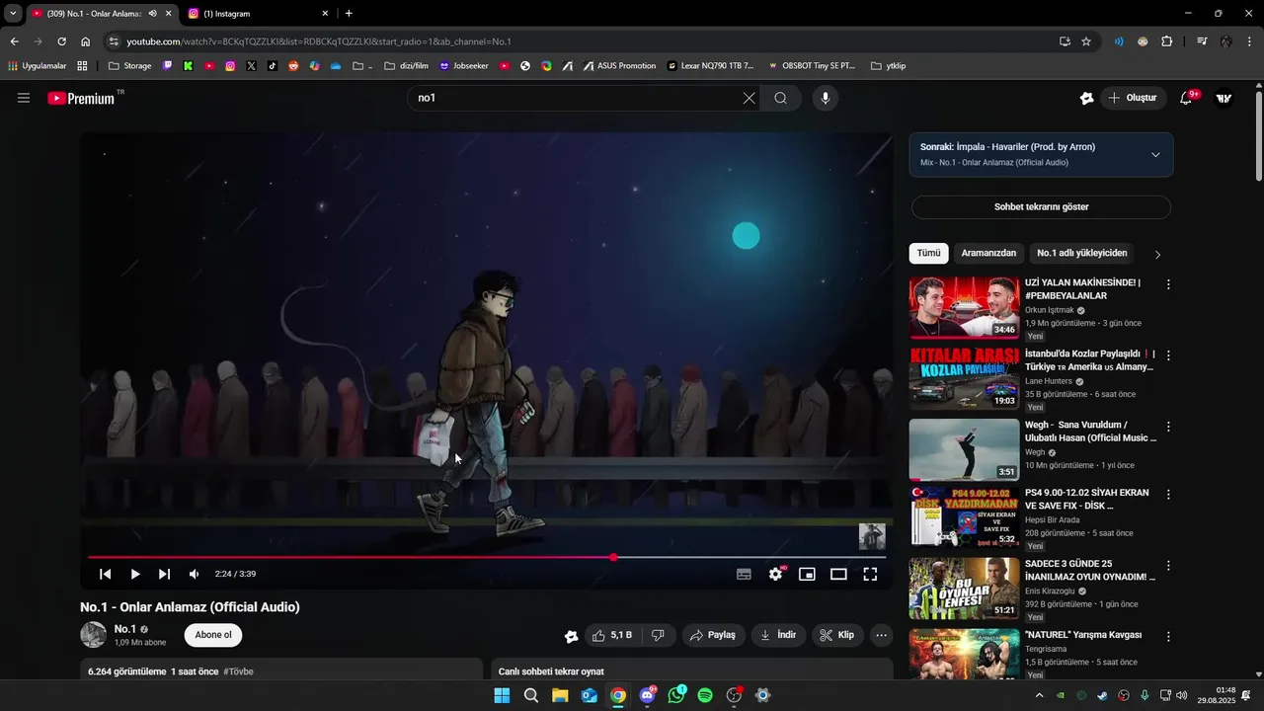Like the video (5,1 B)
Screen dimensions: 1264x711
[611, 635]
